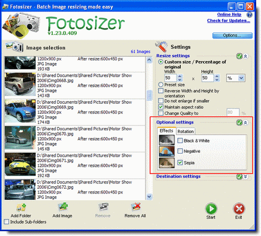This screenshot has height=236, width=261.
Task: Click the red Exit icon
Action: click(239, 208)
